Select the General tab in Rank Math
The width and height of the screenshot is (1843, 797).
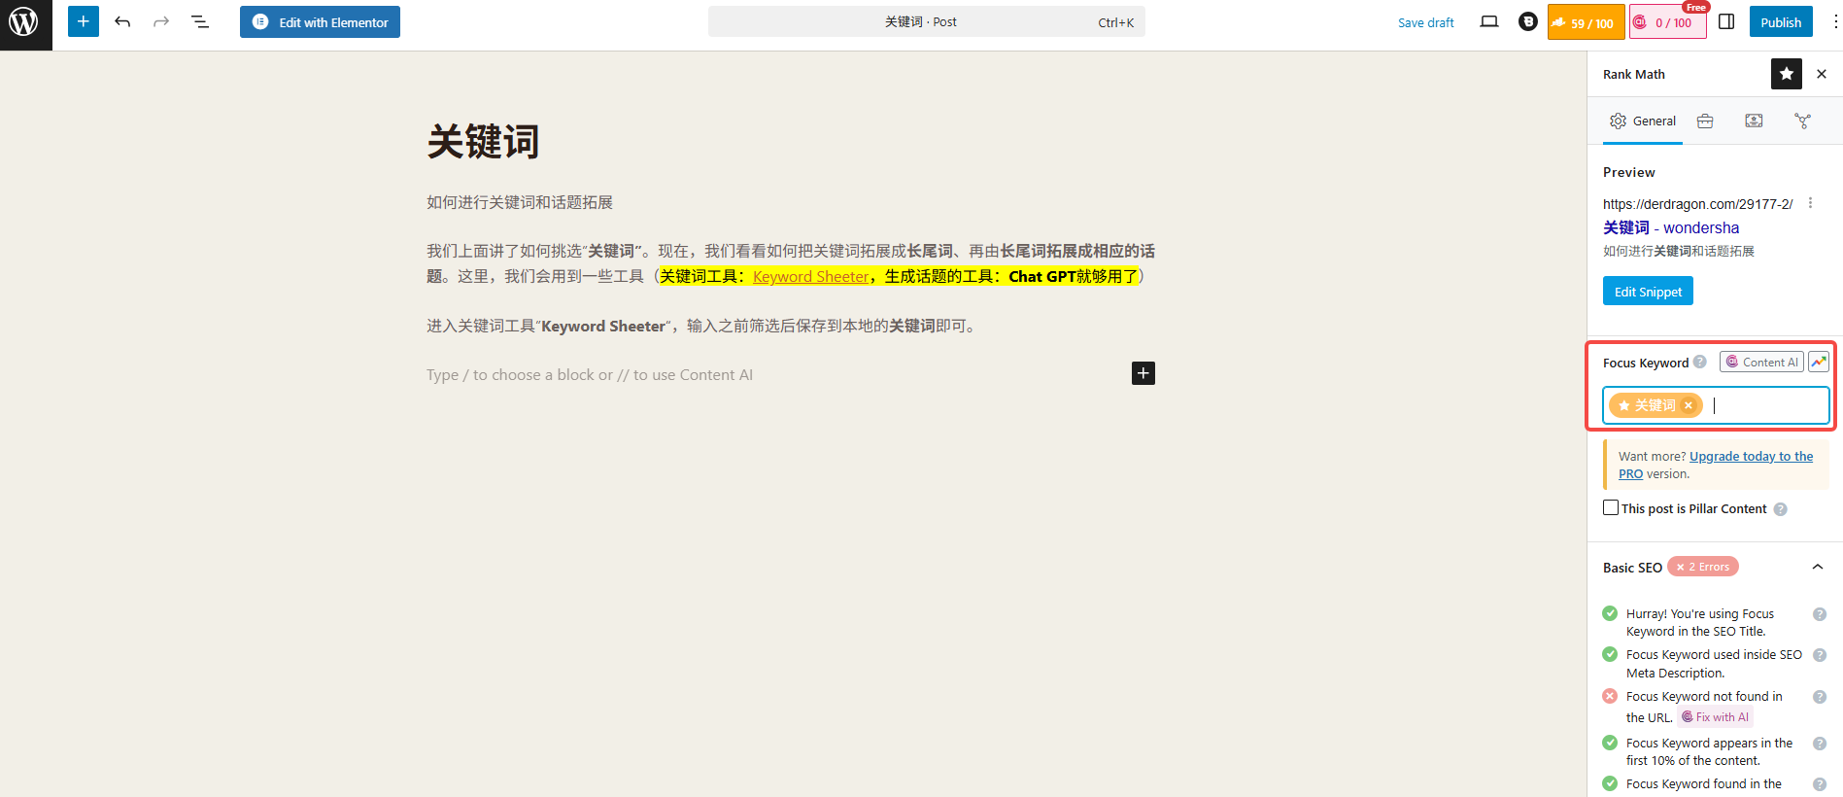coord(1643,121)
